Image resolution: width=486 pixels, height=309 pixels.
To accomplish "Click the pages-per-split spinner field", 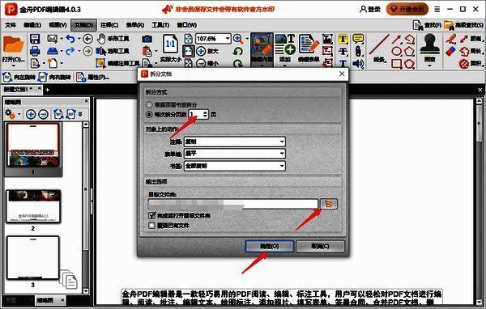I will (x=198, y=115).
